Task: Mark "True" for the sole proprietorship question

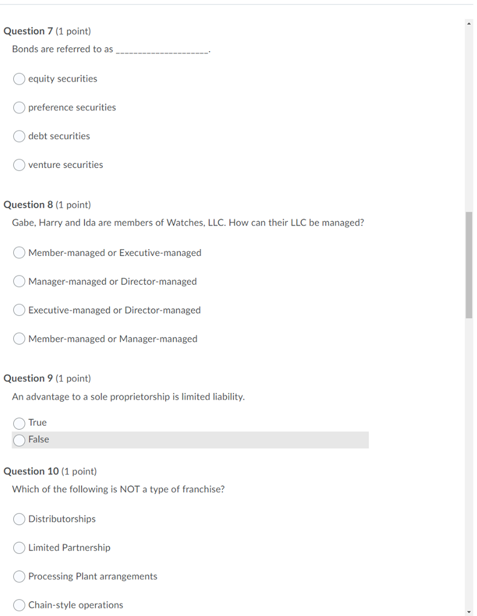Action: tap(18, 422)
